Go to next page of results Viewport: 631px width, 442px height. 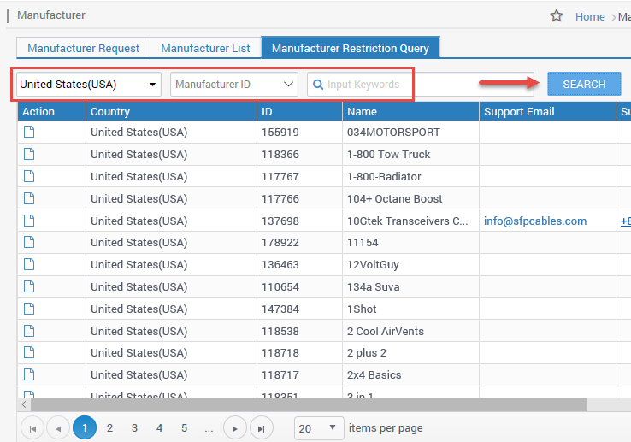(235, 428)
